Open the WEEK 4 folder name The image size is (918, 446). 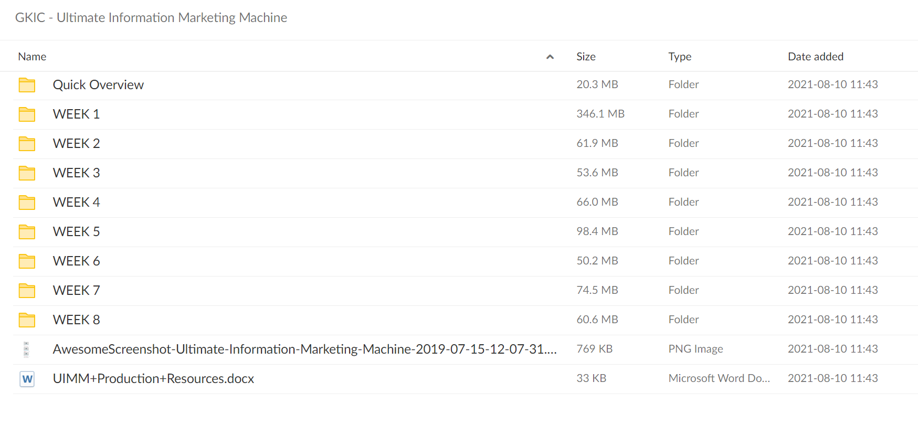tap(76, 203)
